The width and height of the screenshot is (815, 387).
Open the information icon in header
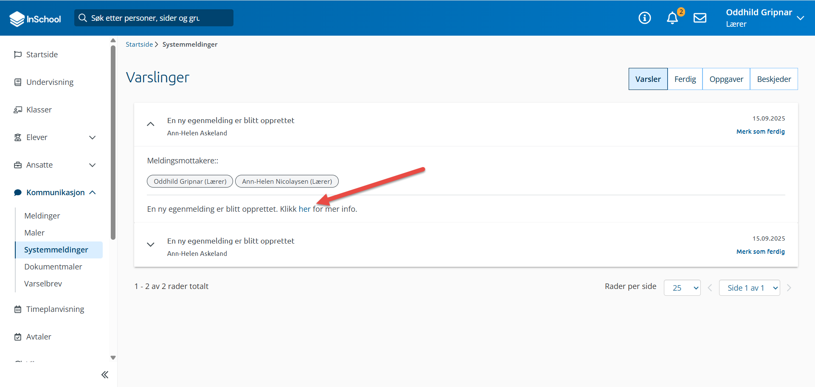(644, 18)
